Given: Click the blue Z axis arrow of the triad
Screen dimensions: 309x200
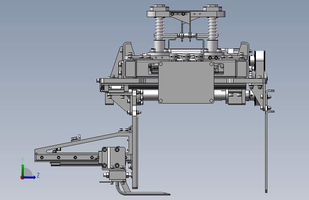Looking at the screenshot, I should pyautogui.click(x=30, y=177).
